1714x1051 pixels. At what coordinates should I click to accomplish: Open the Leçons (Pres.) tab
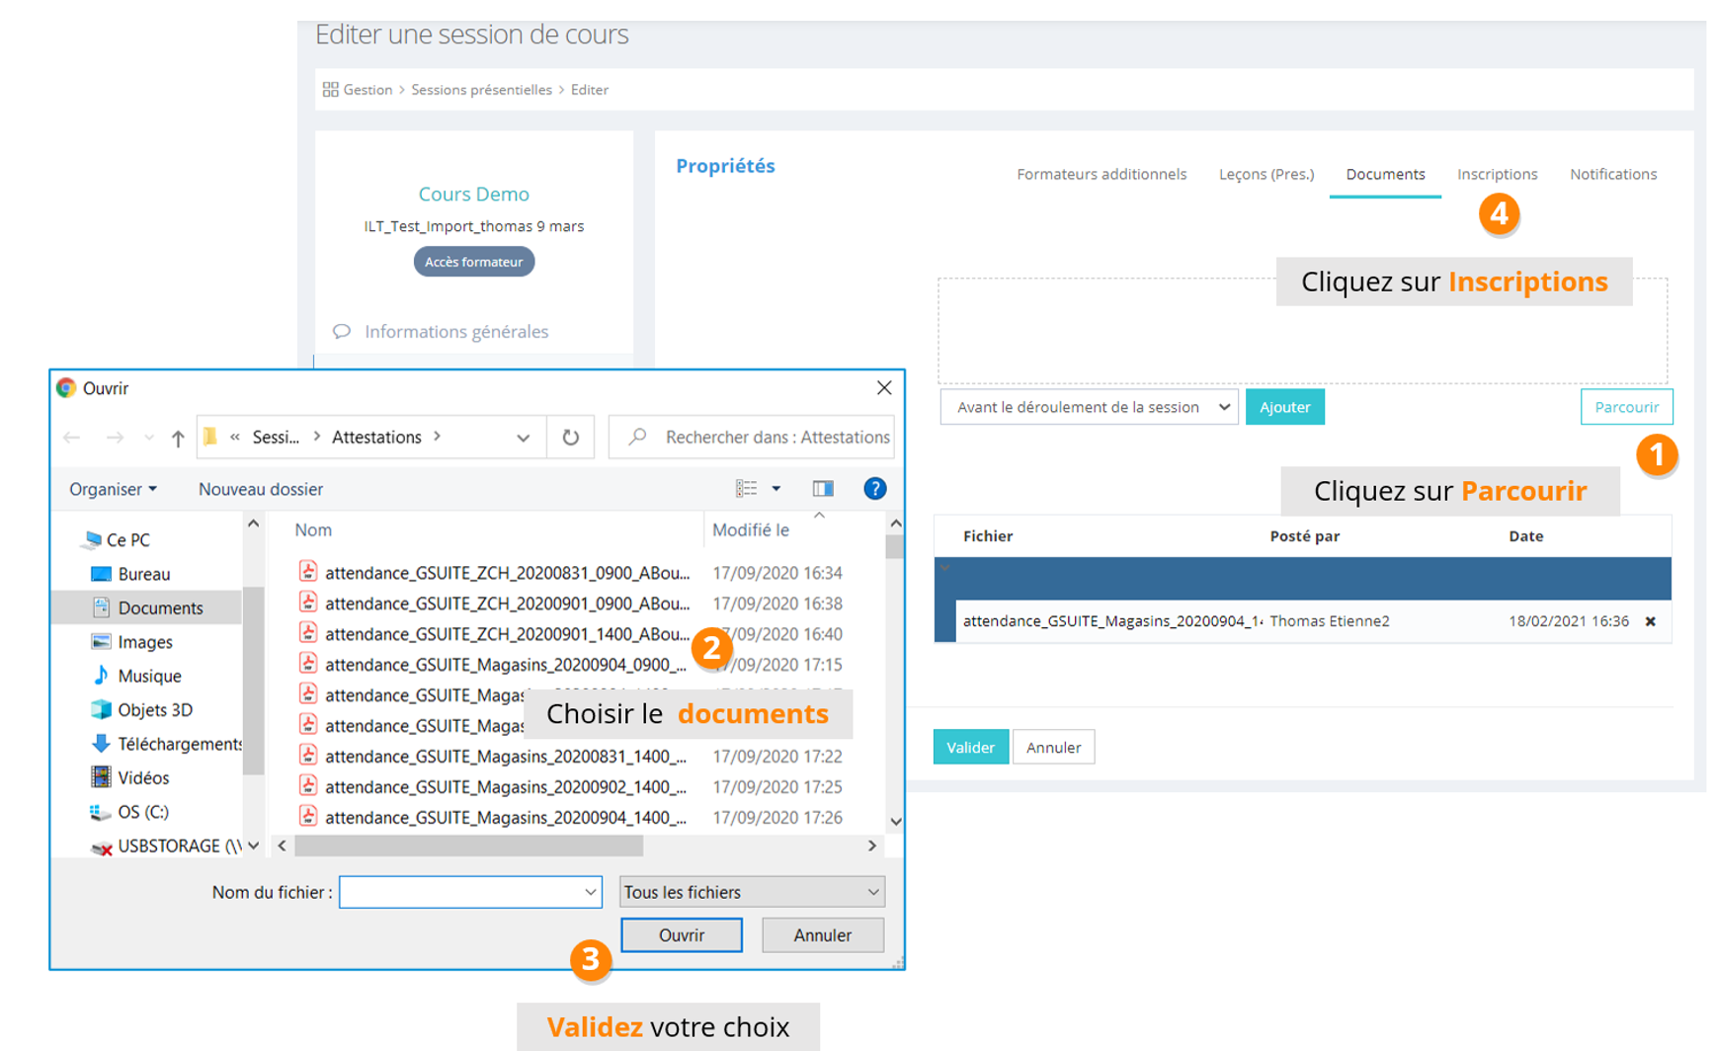[x=1265, y=174]
